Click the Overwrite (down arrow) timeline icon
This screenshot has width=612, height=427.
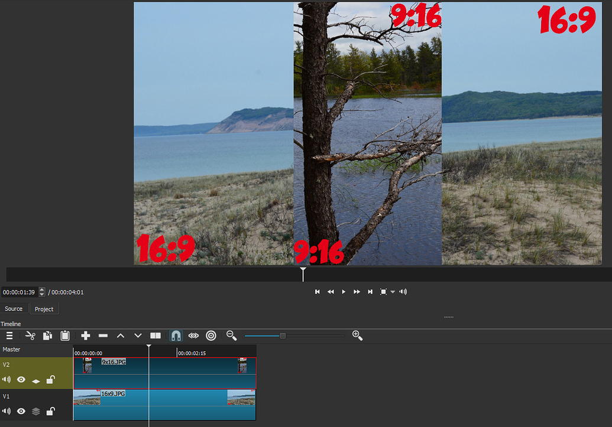[138, 335]
